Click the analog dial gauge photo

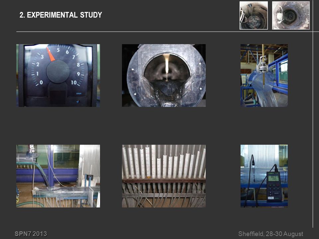[58, 75]
